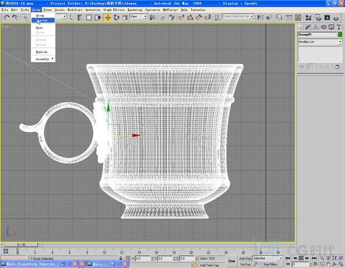This screenshot has width=345, height=268.
Task: Click the Mirror tool icon
Action: click(x=260, y=18)
